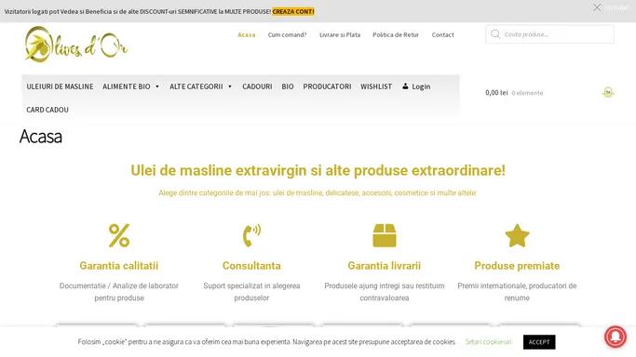The height and width of the screenshot is (357, 636).
Task: Open the PRODUCATORI page
Action: [328, 86]
